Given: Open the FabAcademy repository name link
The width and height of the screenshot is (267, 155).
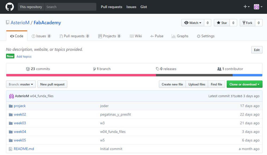Looking at the screenshot, I should 47,23.
